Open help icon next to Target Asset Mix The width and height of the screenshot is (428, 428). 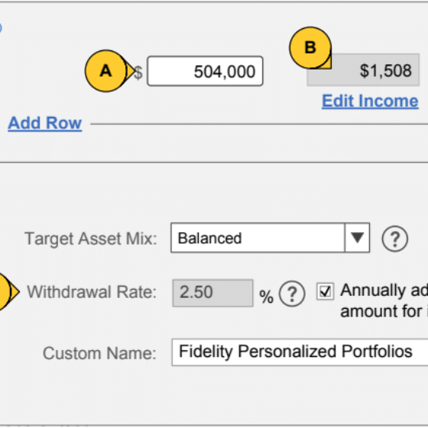[x=394, y=238]
